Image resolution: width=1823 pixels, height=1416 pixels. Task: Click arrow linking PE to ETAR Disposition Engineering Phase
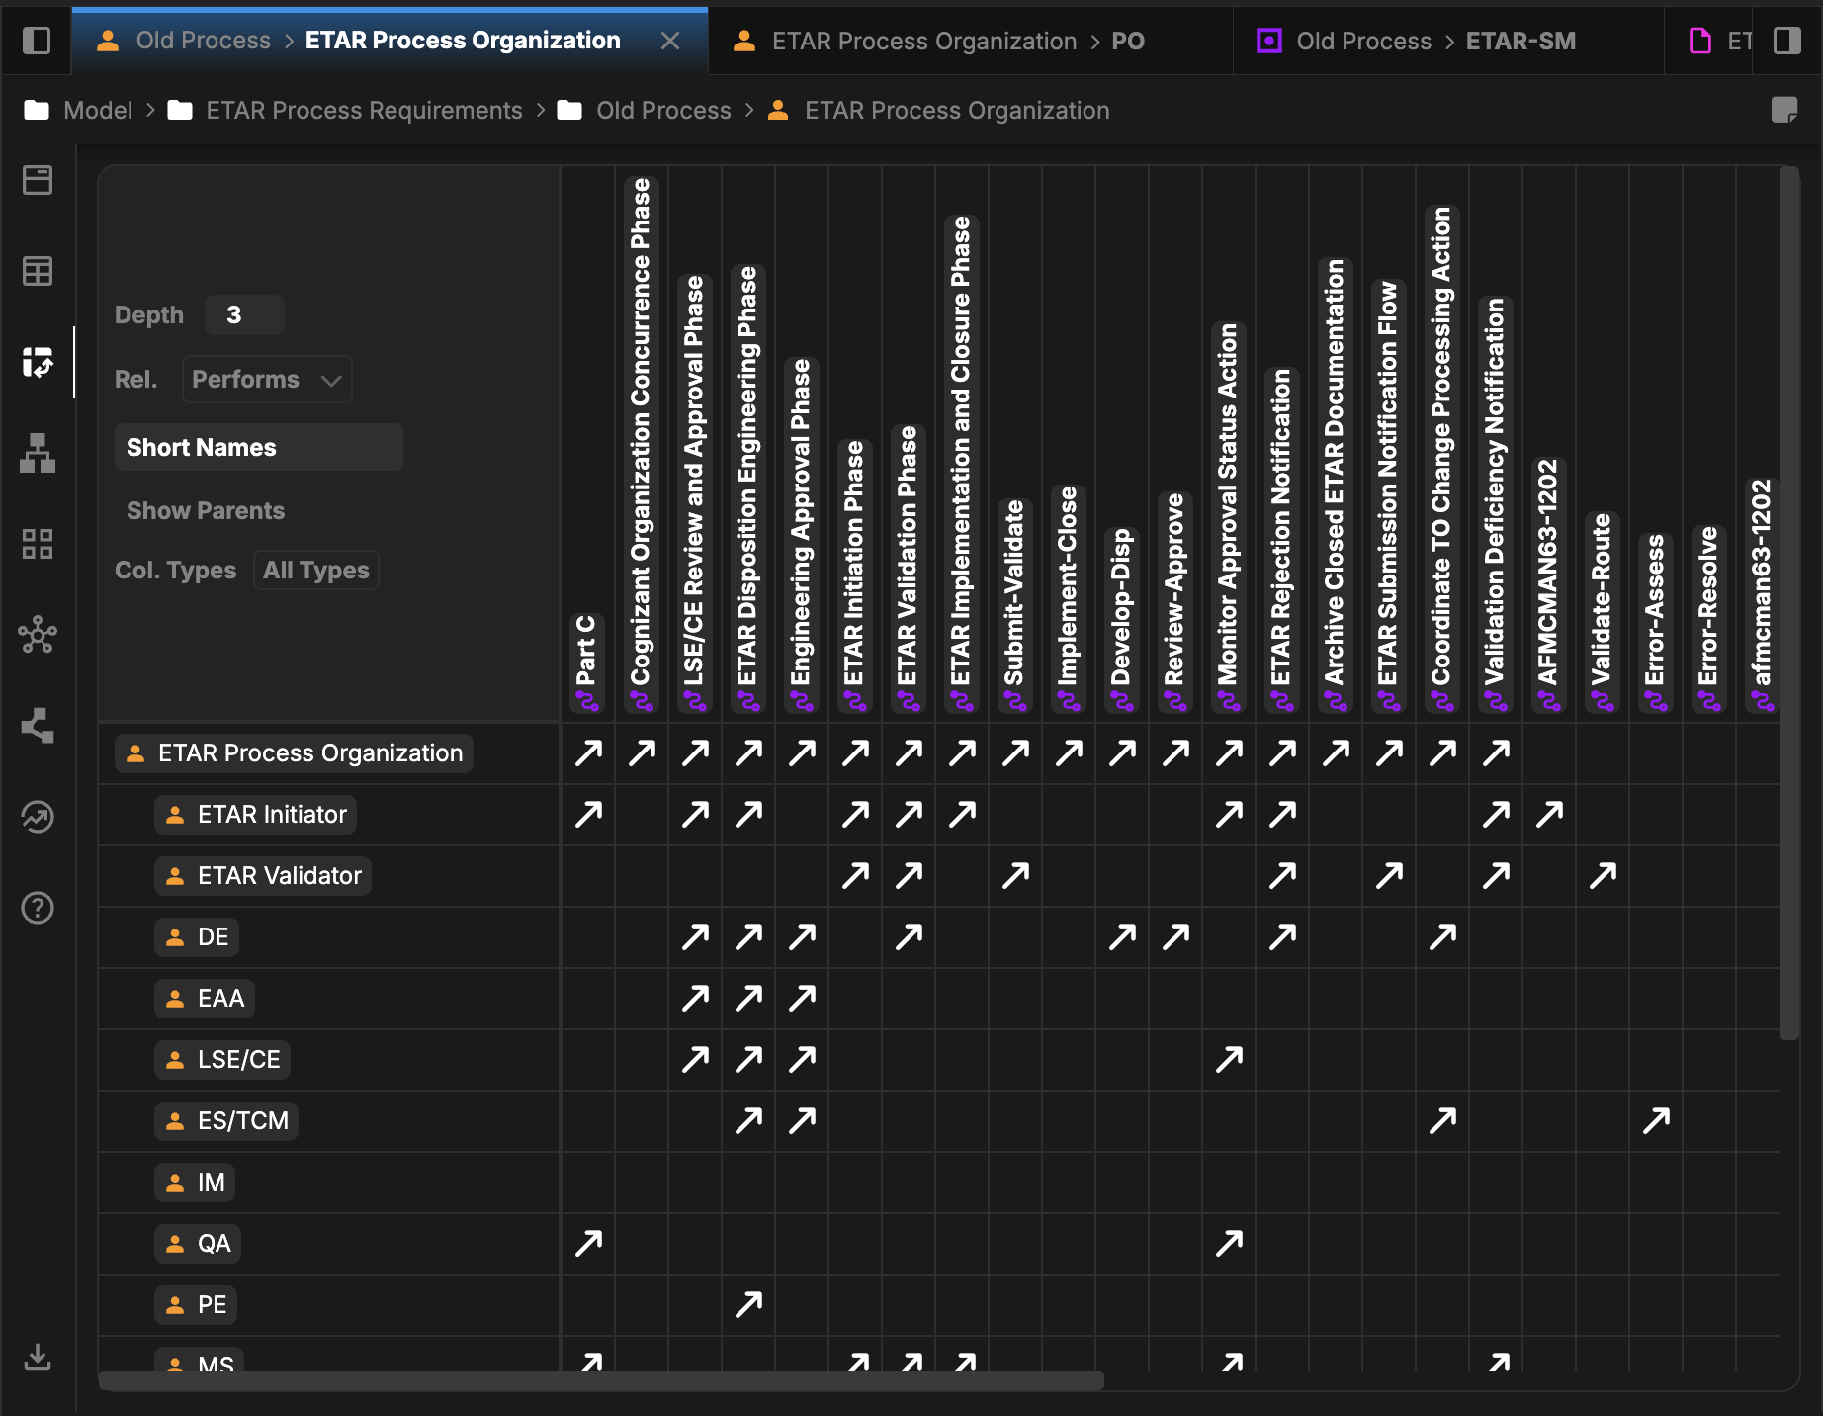click(749, 1305)
